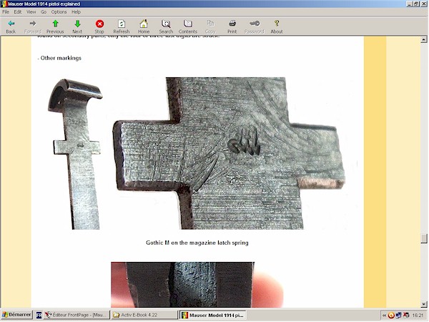Click the 'Gothic M on the magazine latch spring' caption
The width and height of the screenshot is (429, 322).
tap(197, 243)
